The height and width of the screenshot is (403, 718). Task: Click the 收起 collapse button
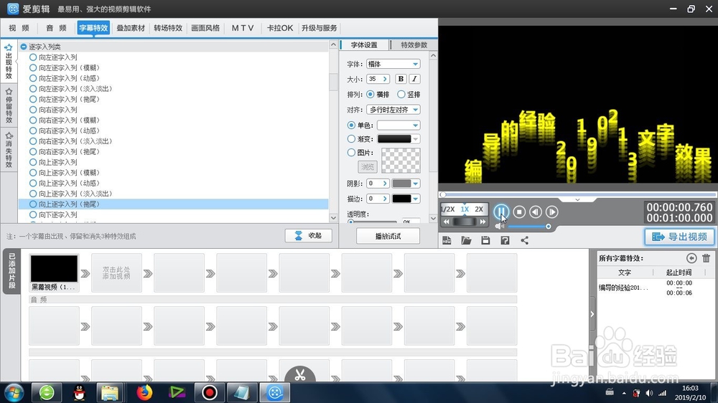308,236
